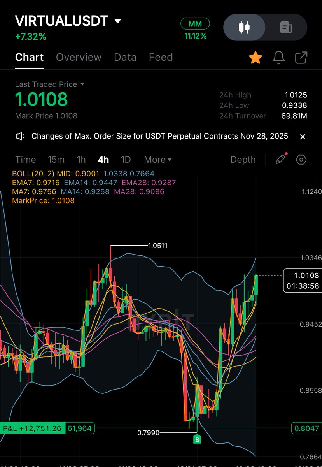
Task: Tap the share icon beside the bell
Action: [301, 57]
